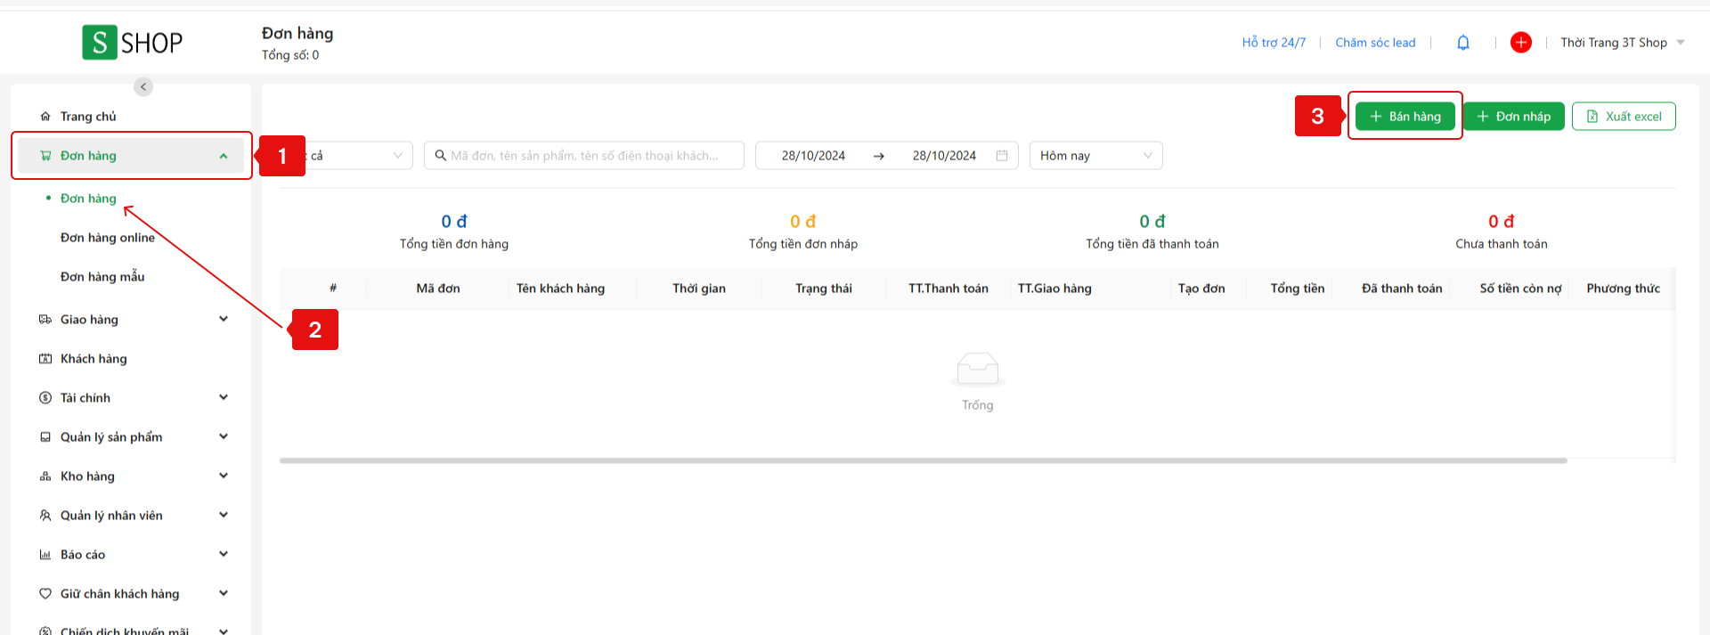Click the Tổng tiền đơn nhập total
The width and height of the screenshot is (1710, 635).
point(803,232)
